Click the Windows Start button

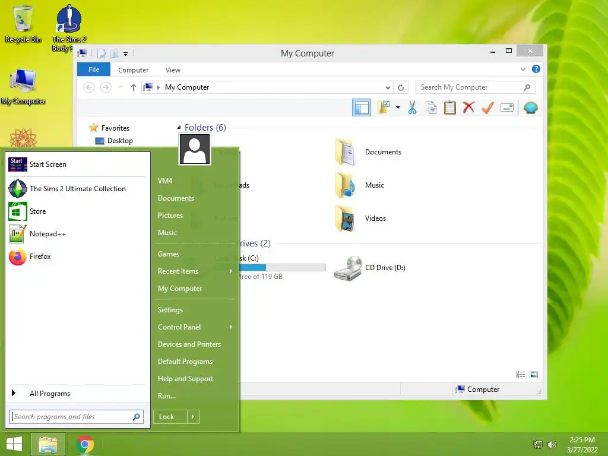[14, 444]
